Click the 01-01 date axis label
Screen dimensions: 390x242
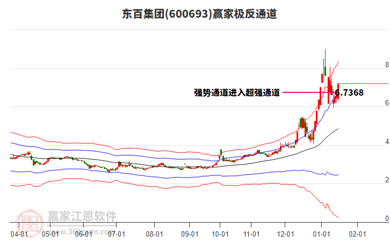tap(322, 234)
